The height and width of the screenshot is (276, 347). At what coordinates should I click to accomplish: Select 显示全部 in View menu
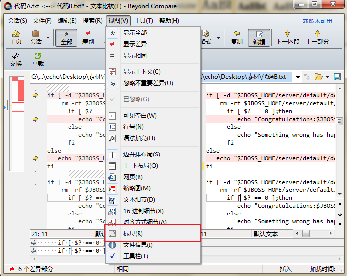[153, 33]
